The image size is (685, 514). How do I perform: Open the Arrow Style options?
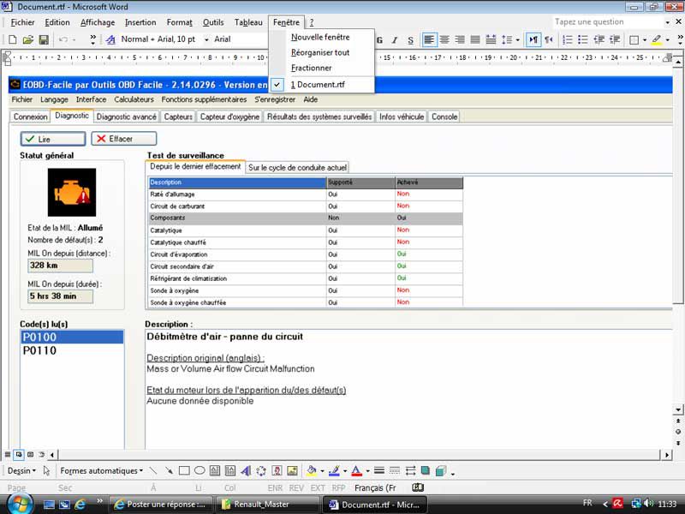point(410,470)
